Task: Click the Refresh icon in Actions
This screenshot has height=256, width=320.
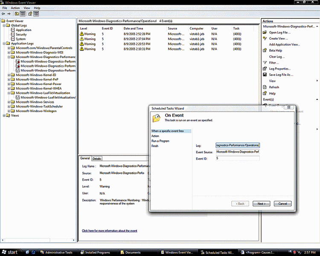Action: pos(265,87)
